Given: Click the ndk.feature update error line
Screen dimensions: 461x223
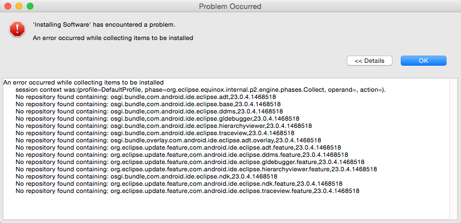Looking at the screenshot, I should 178,184.
